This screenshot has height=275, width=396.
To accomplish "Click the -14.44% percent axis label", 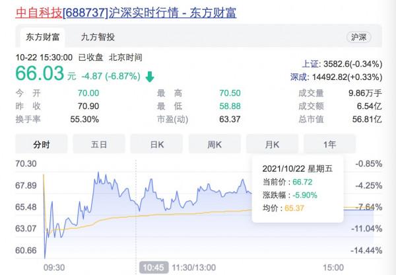I will [x=367, y=251].
